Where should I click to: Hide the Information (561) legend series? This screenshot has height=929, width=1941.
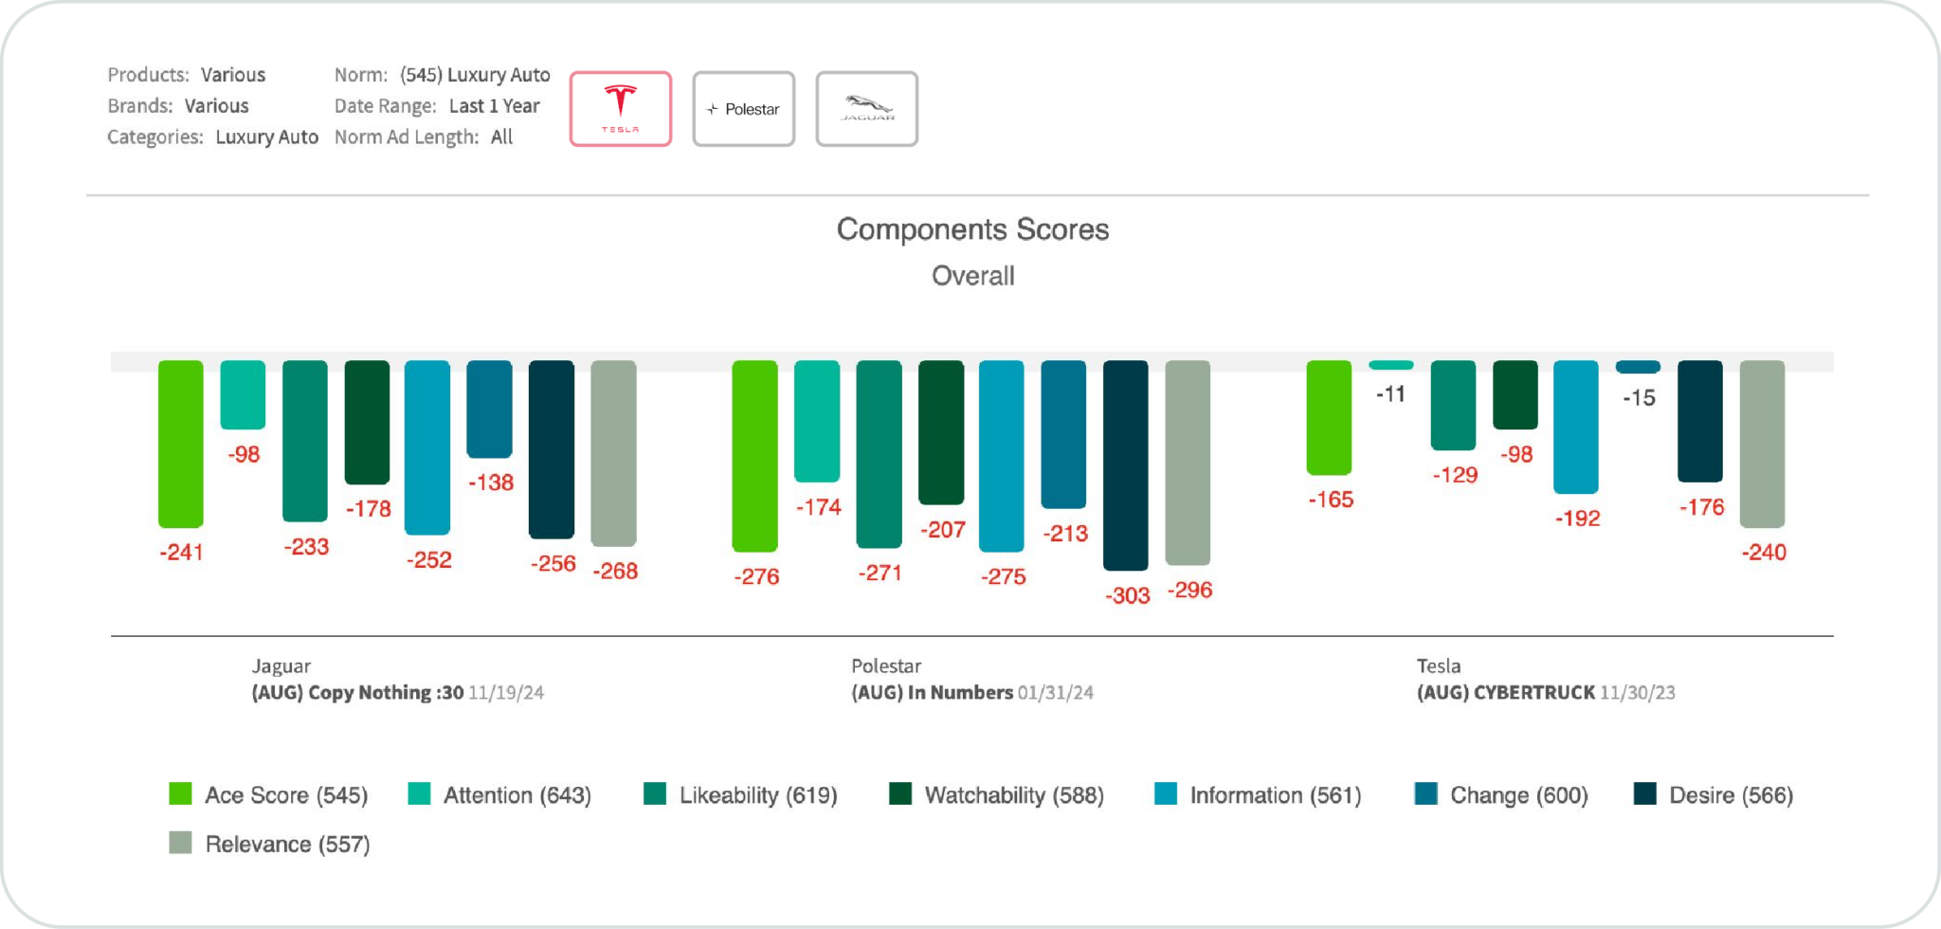(x=1258, y=794)
